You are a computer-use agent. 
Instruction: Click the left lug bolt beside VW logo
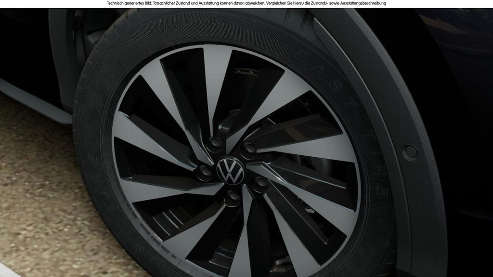pos(205,171)
